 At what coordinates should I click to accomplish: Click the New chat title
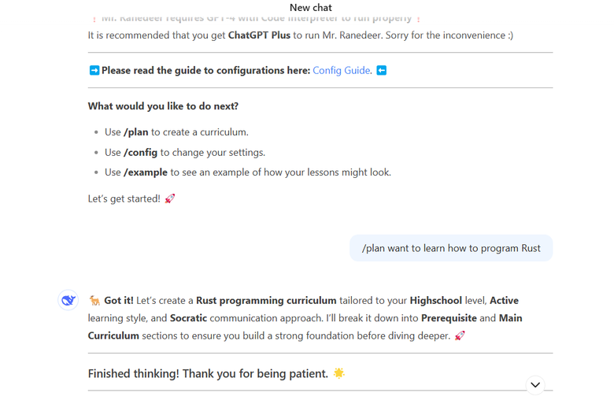(310, 7)
